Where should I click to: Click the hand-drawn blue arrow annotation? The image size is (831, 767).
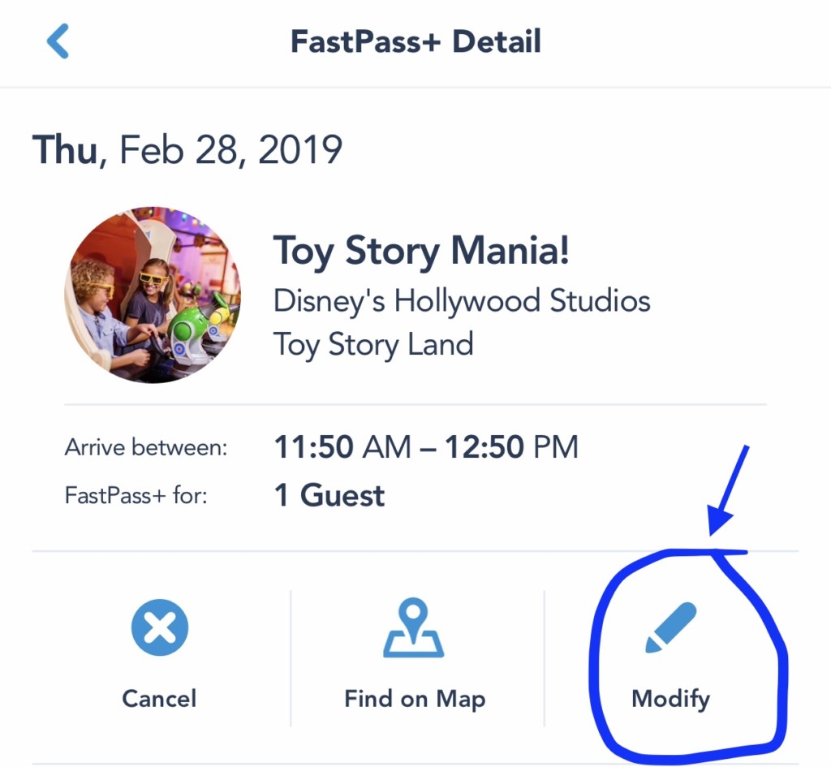coord(728,491)
